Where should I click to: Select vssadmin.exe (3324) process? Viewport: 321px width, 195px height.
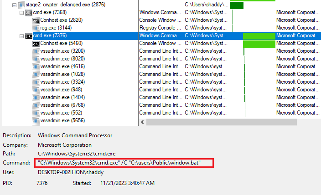point(62,82)
